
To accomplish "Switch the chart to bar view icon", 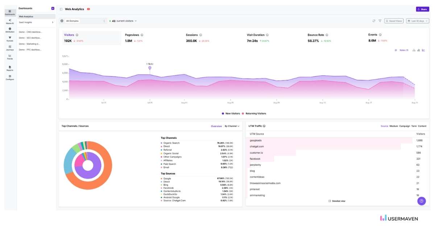I will (x=418, y=50).
